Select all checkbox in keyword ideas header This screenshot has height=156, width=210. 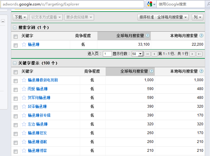point(16,72)
